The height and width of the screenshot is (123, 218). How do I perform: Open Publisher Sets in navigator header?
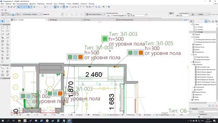pyautogui.click(x=216, y=21)
